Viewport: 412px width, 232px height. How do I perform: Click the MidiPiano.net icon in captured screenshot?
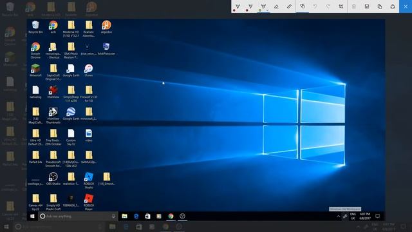click(x=106, y=49)
